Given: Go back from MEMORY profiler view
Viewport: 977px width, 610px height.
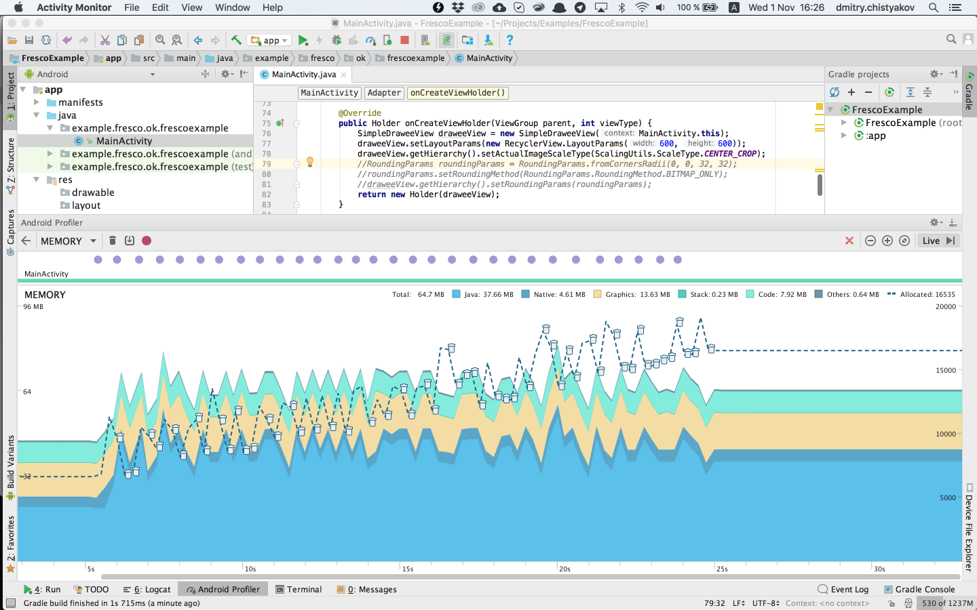Looking at the screenshot, I should (26, 241).
